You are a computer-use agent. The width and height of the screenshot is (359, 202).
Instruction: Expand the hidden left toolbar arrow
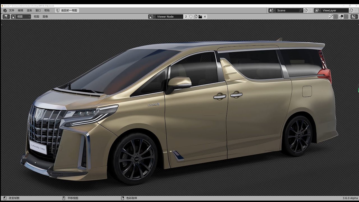click(2, 25)
